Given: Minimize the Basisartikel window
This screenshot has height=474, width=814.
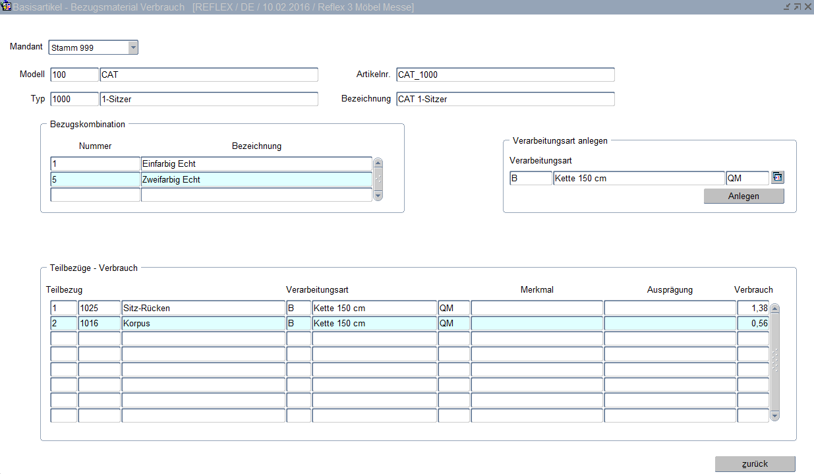Looking at the screenshot, I should [x=786, y=7].
